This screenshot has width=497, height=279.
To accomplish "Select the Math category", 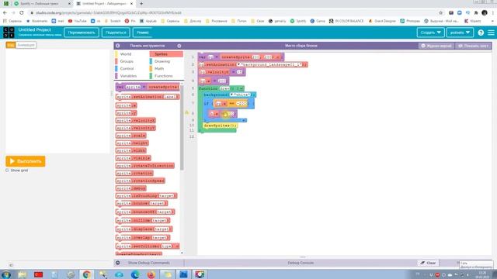I will 159,69.
